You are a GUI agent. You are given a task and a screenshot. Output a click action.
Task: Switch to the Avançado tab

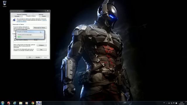[17, 16]
